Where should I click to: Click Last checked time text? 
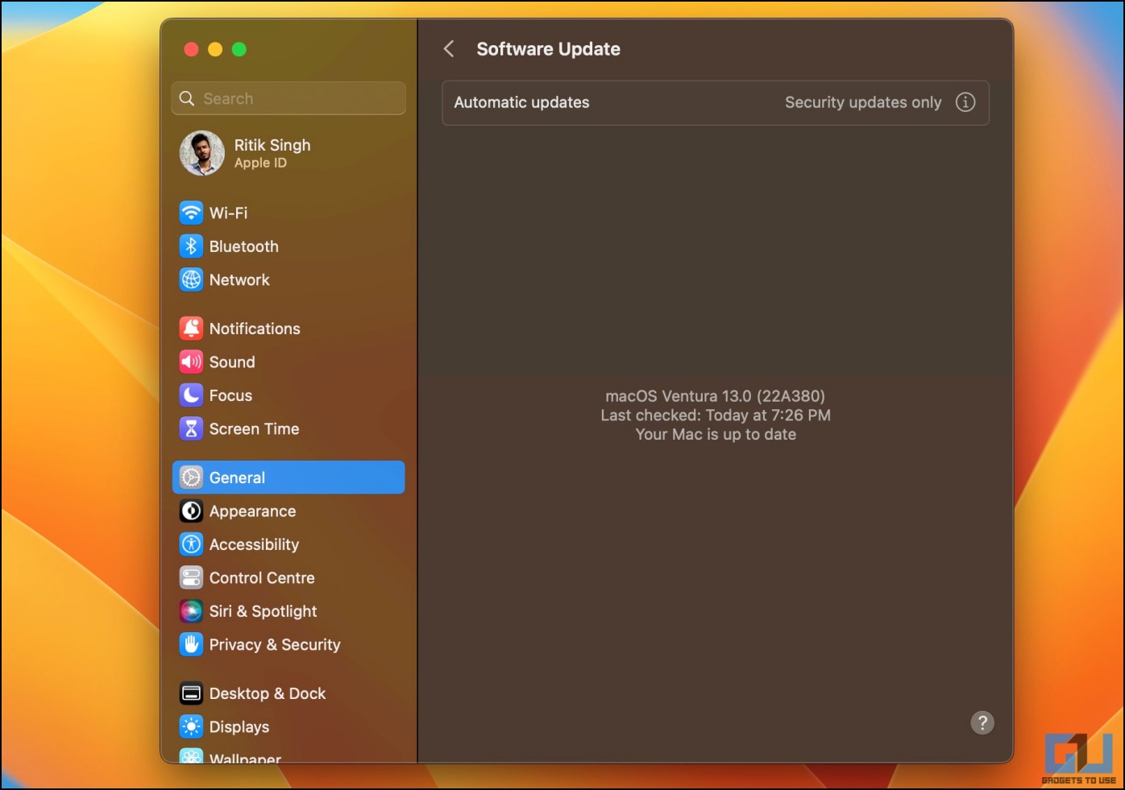[716, 415]
